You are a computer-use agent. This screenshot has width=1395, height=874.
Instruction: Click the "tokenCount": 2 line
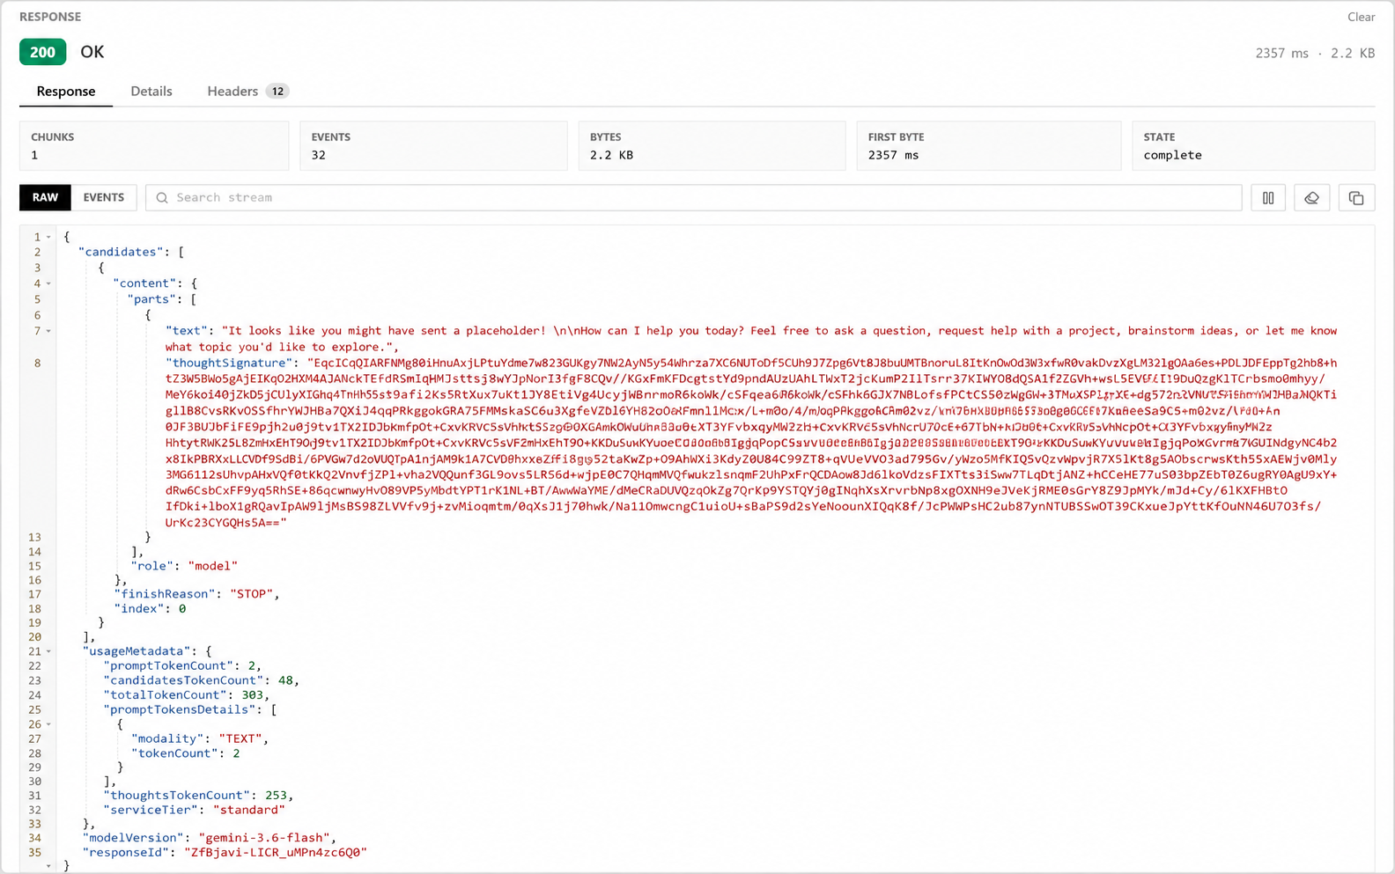[x=185, y=753]
